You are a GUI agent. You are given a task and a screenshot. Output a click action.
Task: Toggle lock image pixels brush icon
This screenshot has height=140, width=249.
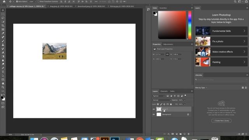tap(161, 104)
